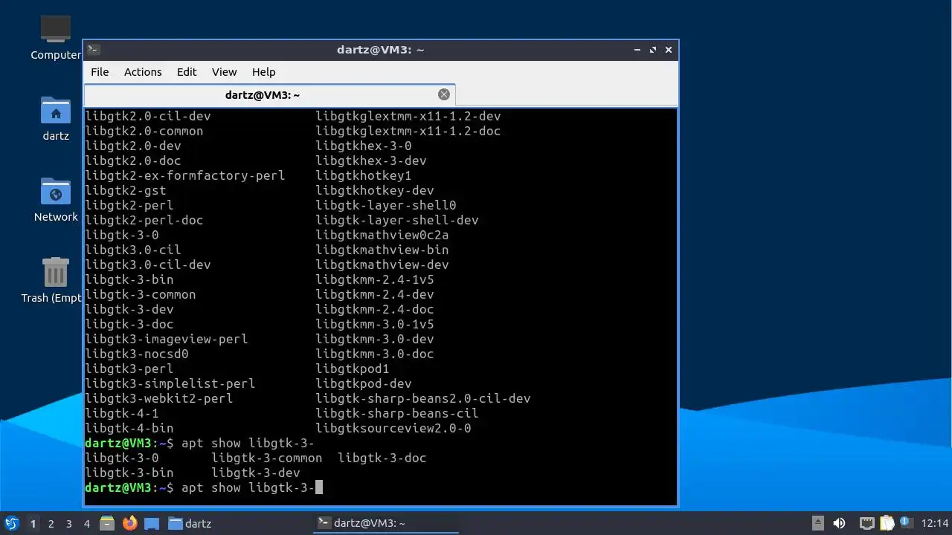952x535 pixels.
Task: Click 'libgtk3-nocsd0' in the listing
Action: point(137,354)
